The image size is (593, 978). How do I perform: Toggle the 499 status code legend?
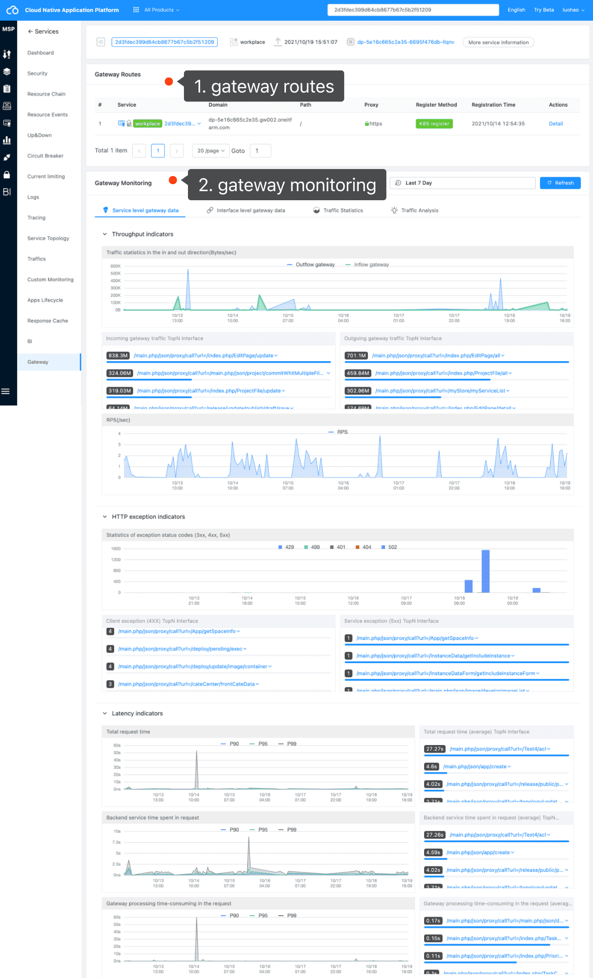coord(312,547)
